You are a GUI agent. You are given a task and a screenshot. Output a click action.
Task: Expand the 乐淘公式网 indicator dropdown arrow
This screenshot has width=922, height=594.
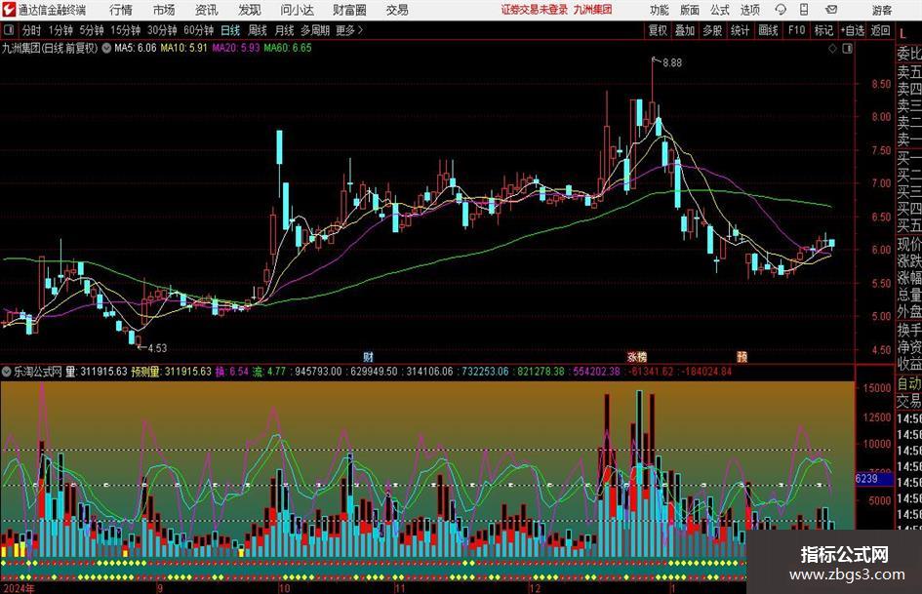(x=7, y=372)
